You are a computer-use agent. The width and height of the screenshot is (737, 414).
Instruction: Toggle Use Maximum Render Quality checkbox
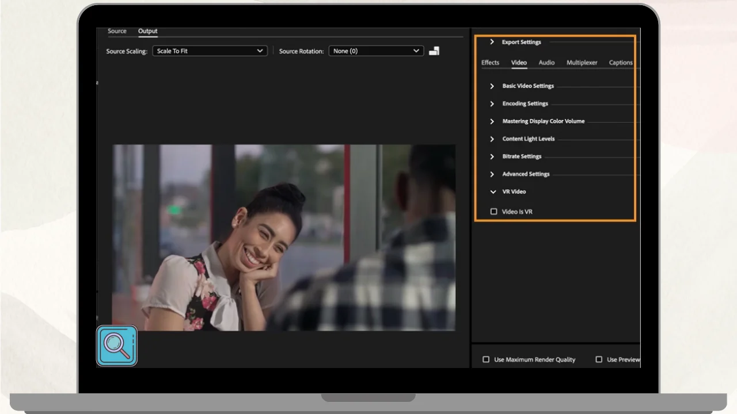click(486, 359)
